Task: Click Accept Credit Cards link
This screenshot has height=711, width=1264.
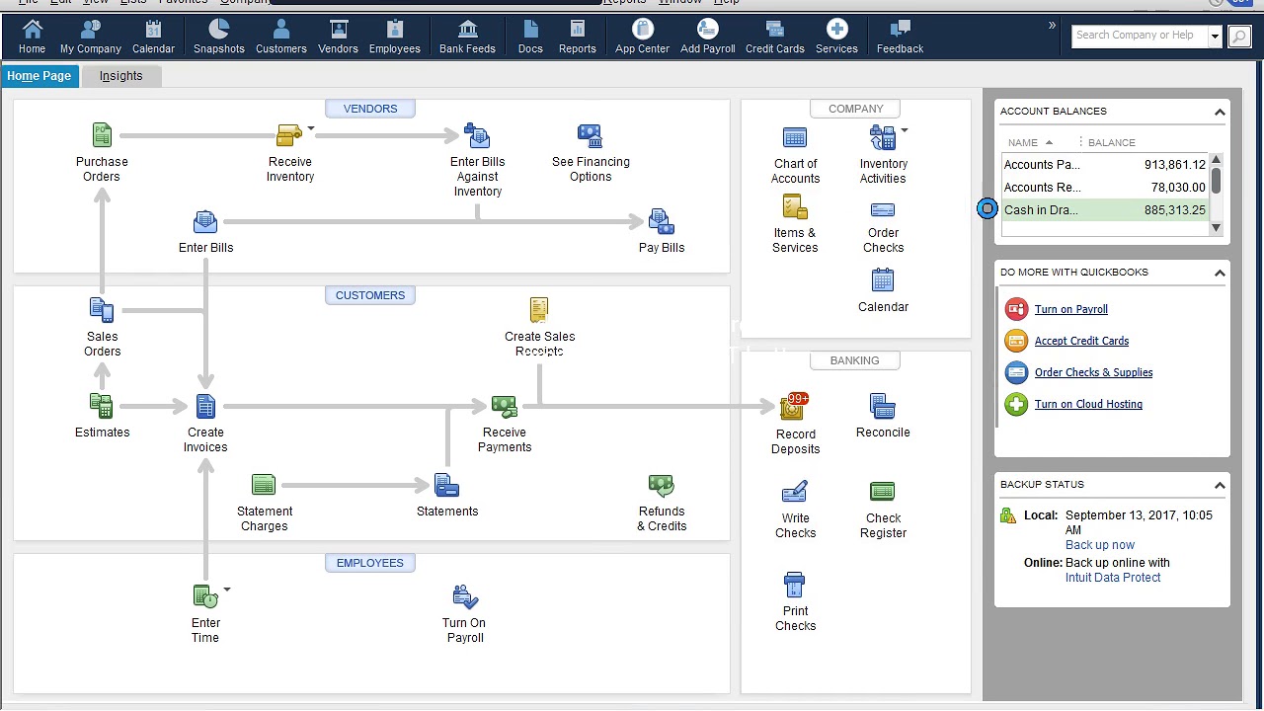Action: click(1081, 341)
